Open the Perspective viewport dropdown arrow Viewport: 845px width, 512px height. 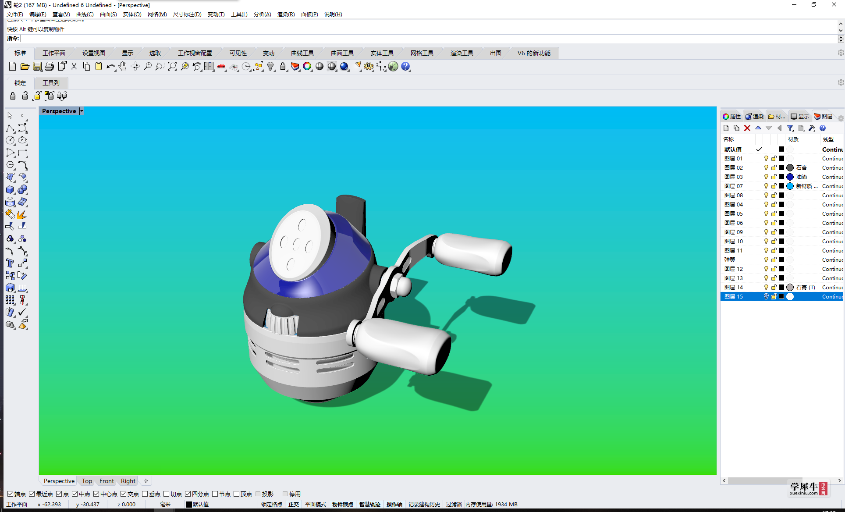pyautogui.click(x=81, y=111)
